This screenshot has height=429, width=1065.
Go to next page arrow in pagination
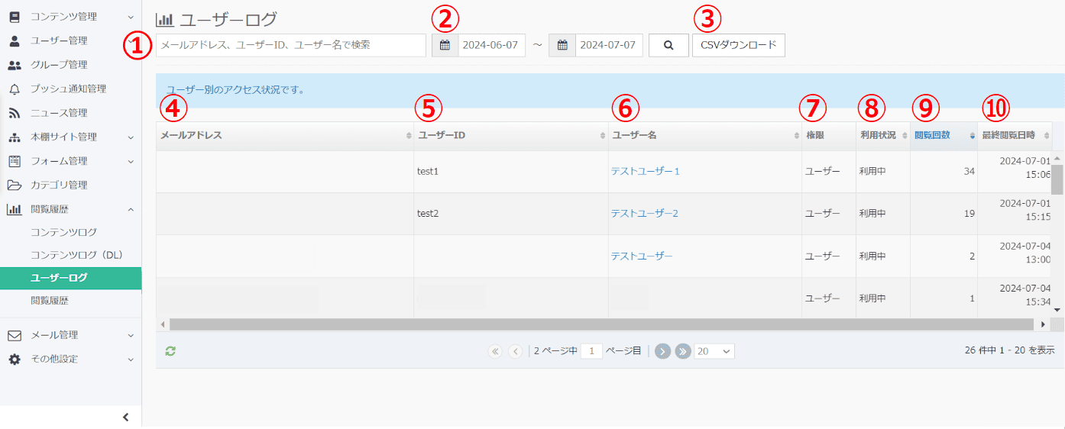click(x=662, y=351)
